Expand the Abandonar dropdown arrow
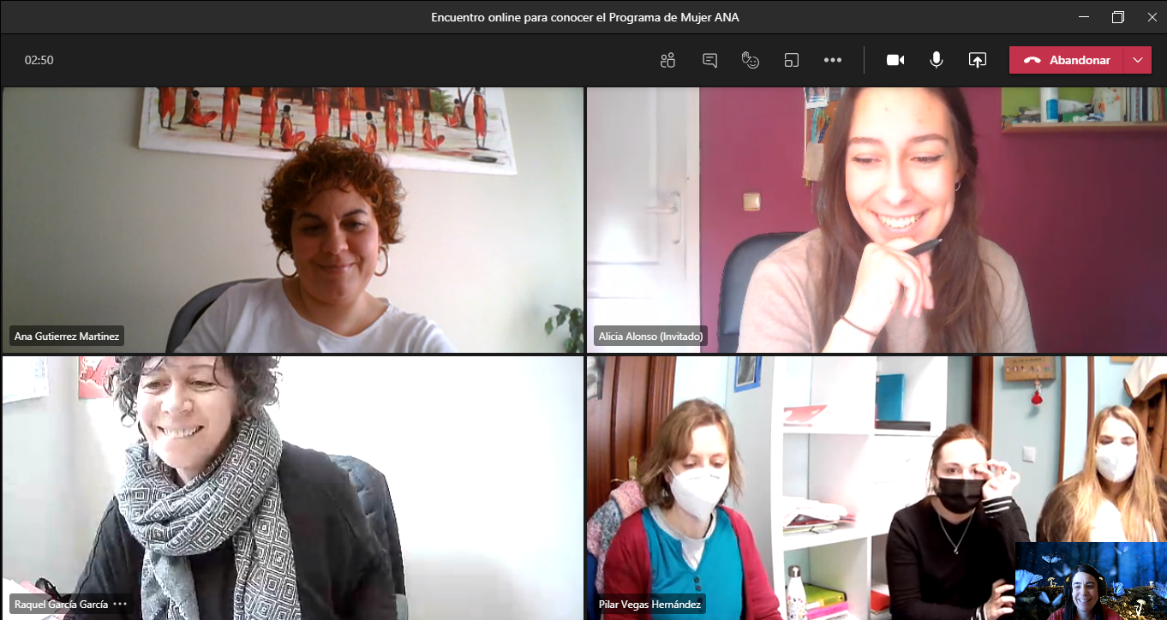Viewport: 1167px width, 620px height. point(1138,60)
